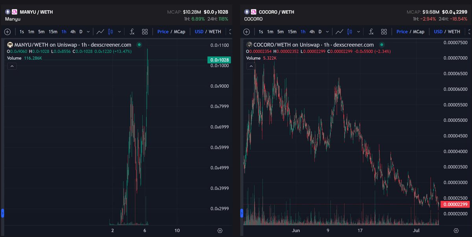Toggle fullscreen on the COCORO chart toolbar
This screenshot has width=472, height=237.
(x=470, y=31)
